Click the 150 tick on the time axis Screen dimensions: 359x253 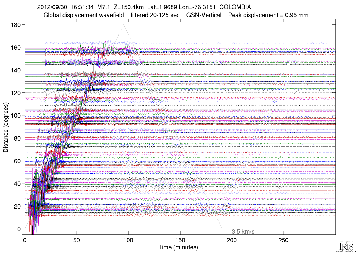tap(180, 240)
